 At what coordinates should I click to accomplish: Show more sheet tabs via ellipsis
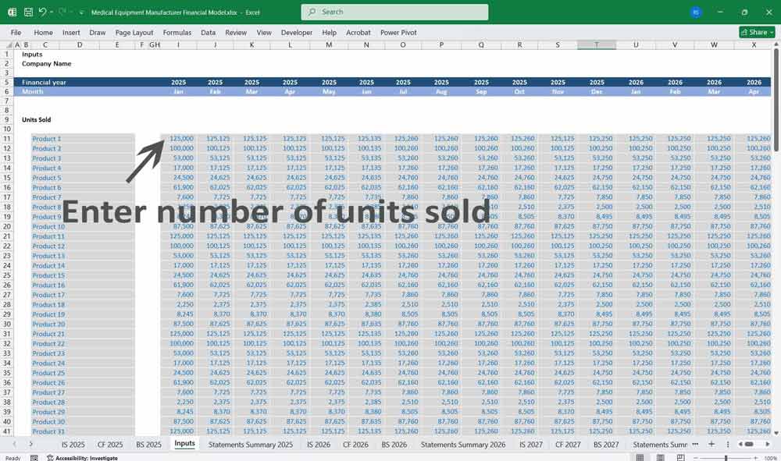tap(696, 444)
